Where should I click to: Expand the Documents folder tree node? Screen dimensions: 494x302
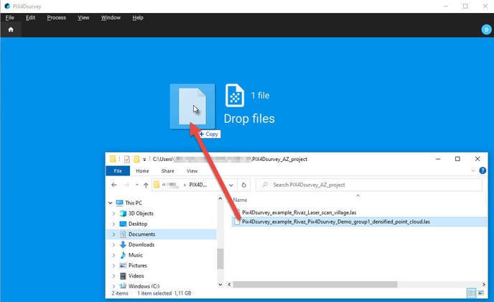point(113,234)
